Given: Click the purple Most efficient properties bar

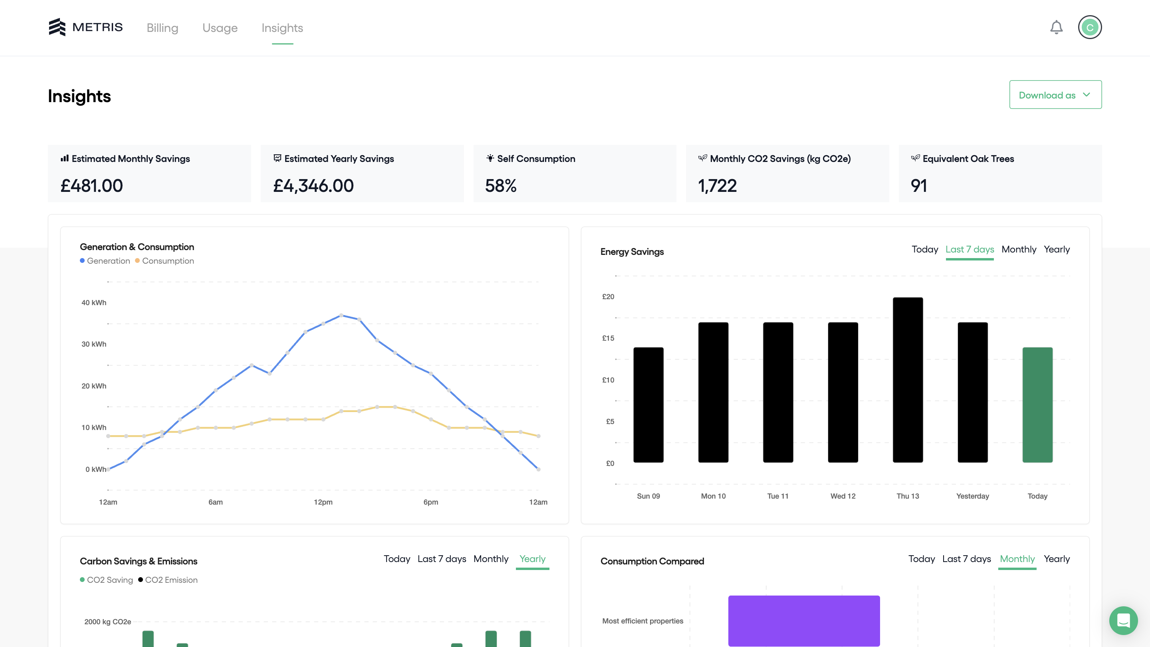Looking at the screenshot, I should [803, 621].
